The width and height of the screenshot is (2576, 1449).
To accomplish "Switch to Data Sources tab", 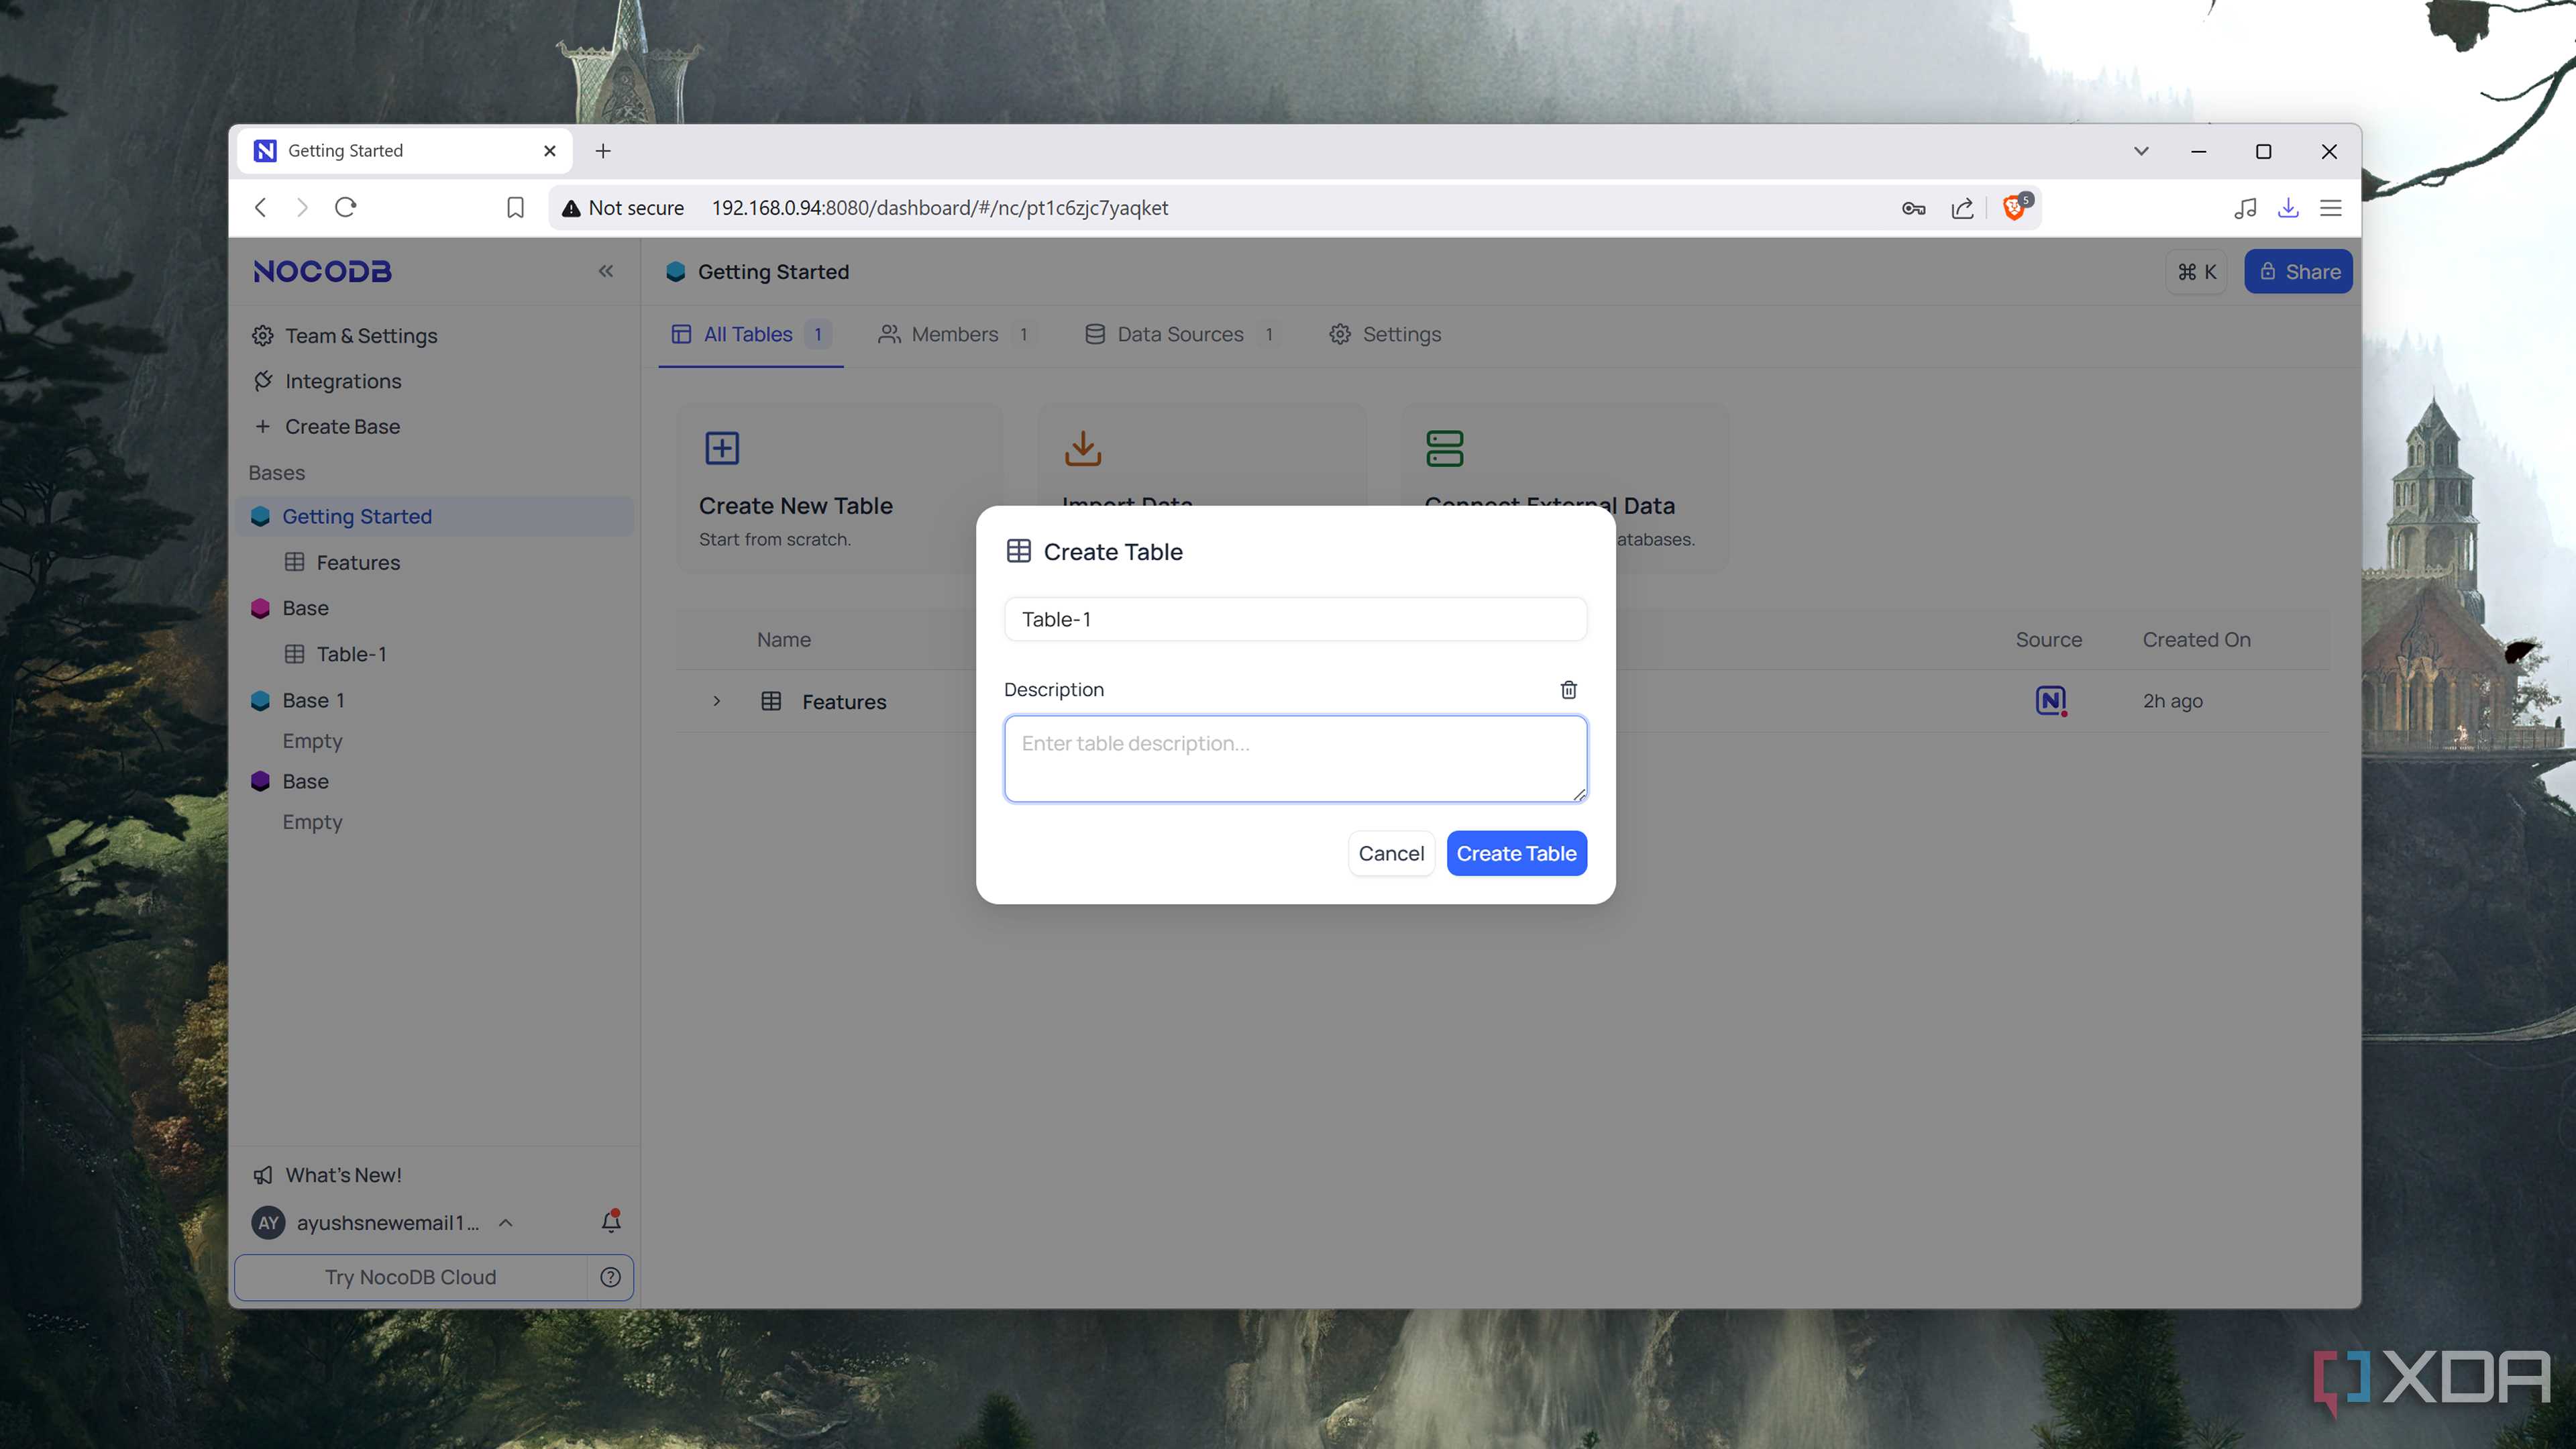I will tap(1181, 334).
